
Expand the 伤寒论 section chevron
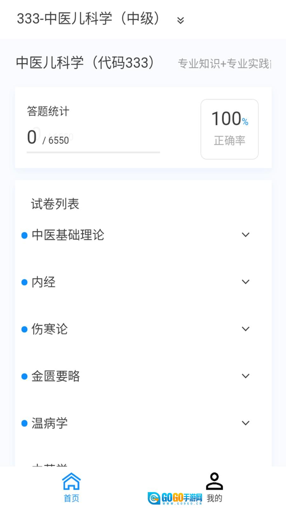(245, 329)
